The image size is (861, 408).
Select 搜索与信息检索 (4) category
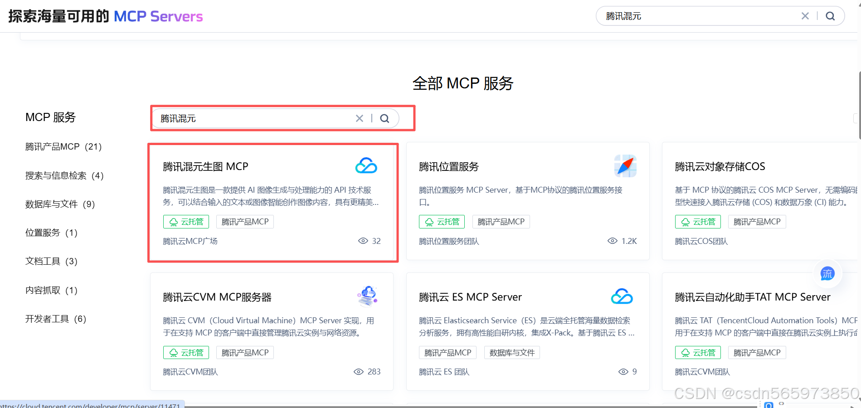(64, 175)
